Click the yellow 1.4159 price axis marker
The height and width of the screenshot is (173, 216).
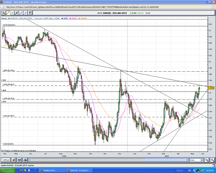pyautogui.click(x=211, y=88)
